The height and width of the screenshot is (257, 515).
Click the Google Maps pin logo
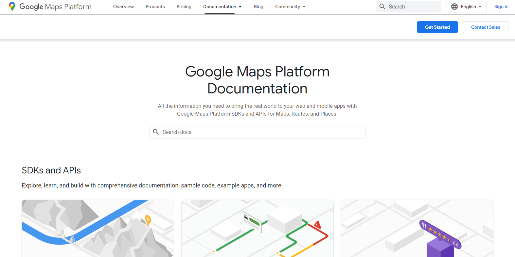click(x=12, y=7)
